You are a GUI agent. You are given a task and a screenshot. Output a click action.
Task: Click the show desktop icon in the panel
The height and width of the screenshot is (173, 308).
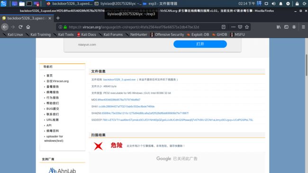point(15,3)
